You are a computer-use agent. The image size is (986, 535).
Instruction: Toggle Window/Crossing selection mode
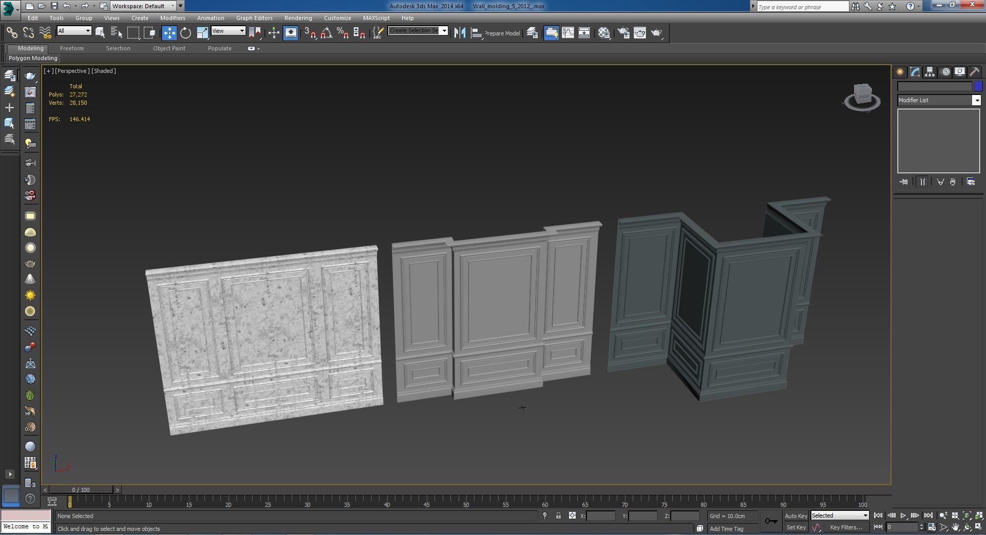coord(149,33)
